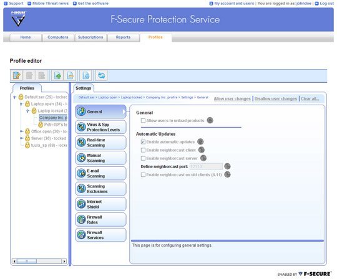Click the F-Secure logo in header
The height and width of the screenshot is (279, 337).
point(18,19)
